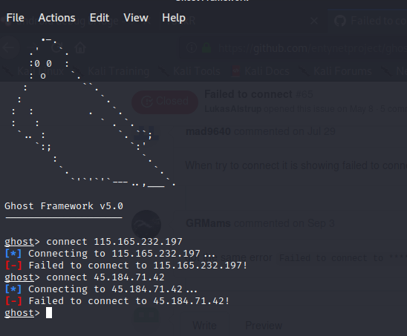Click GRMams avatar image
Screen dimensions: 407x336
click(x=146, y=225)
